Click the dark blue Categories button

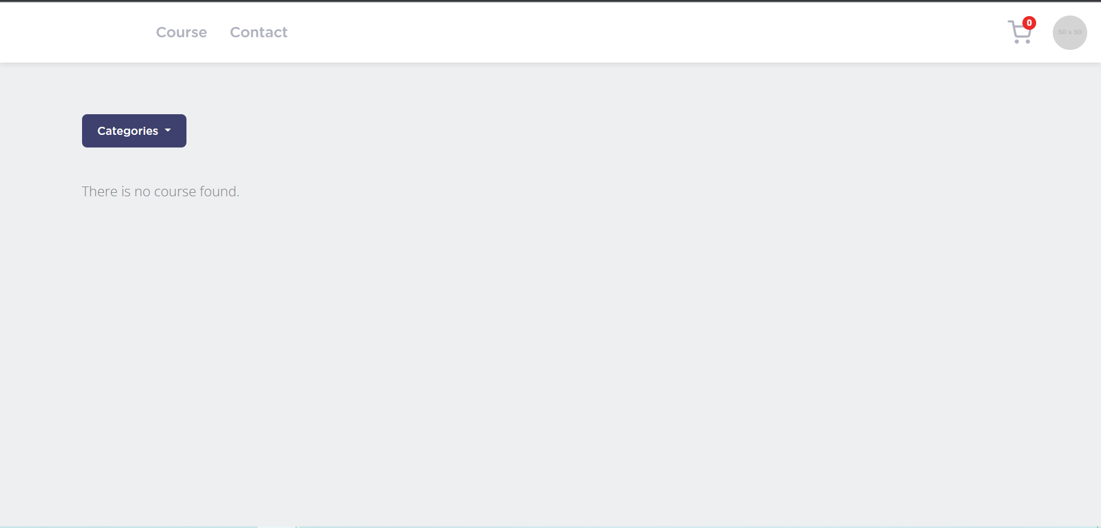click(x=134, y=131)
